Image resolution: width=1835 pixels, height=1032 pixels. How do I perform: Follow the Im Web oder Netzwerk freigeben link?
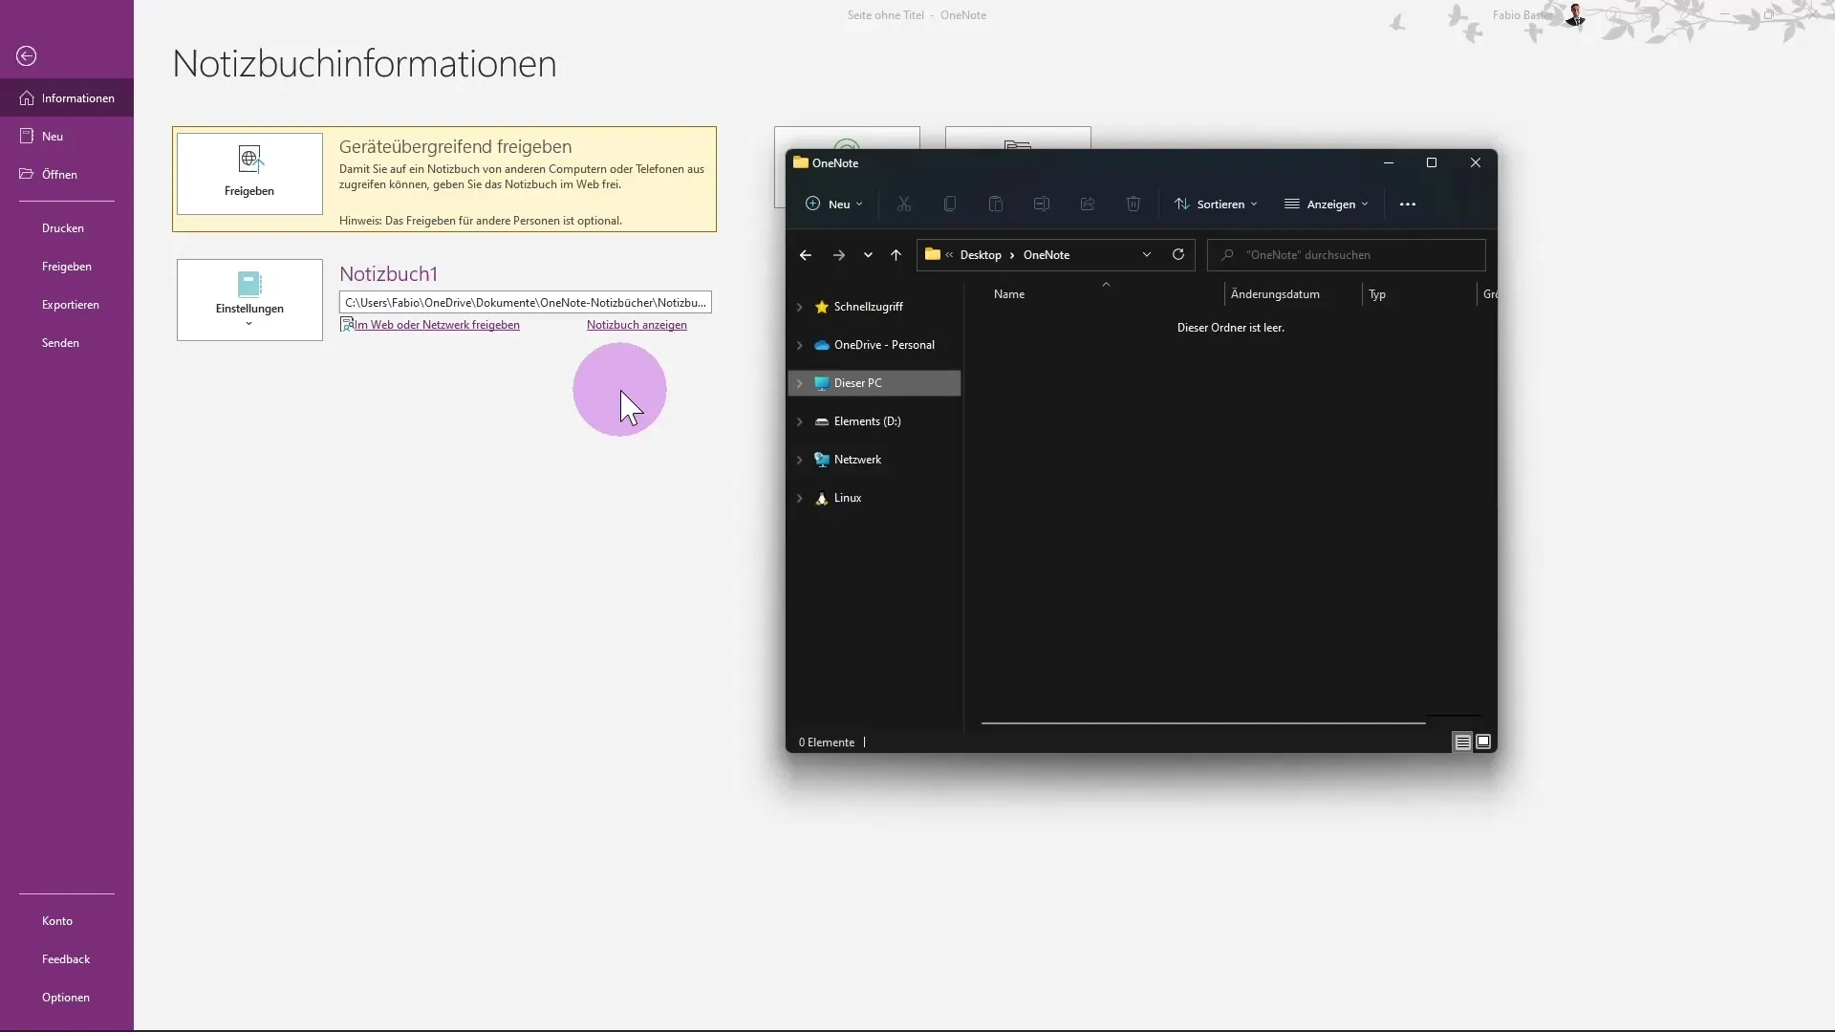click(437, 325)
